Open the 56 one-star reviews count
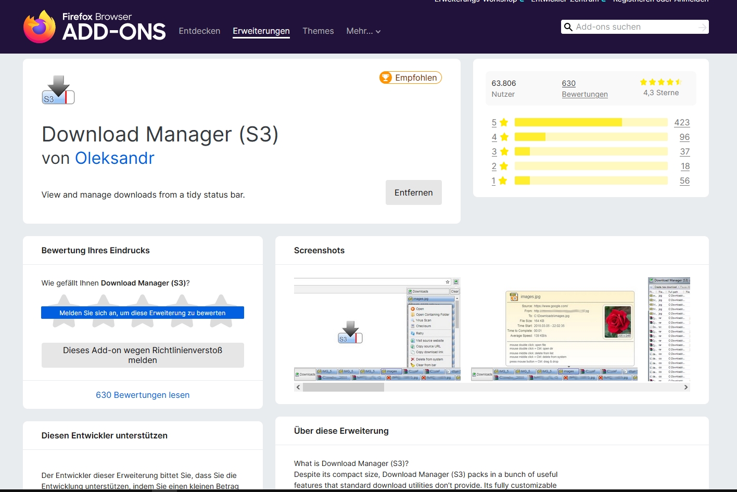This screenshot has height=492, width=737. click(684, 180)
